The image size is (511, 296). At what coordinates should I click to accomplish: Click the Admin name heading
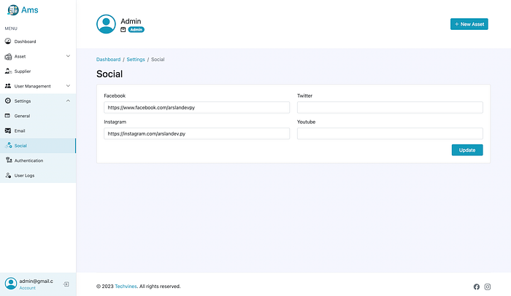131,21
